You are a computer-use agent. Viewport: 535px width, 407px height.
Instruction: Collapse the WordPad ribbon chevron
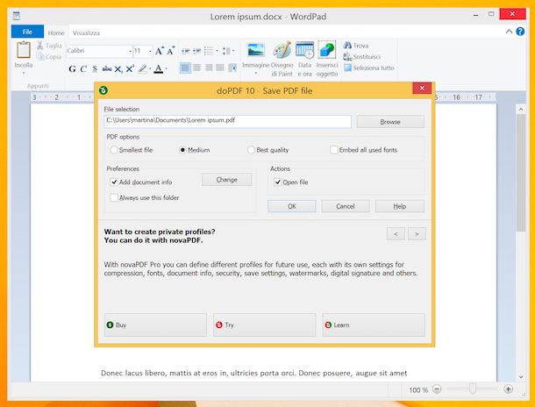pos(509,32)
